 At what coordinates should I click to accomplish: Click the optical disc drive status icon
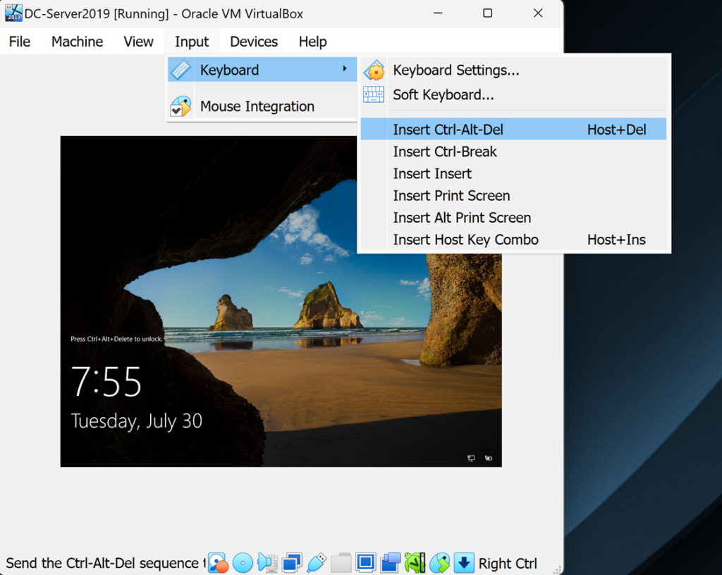(243, 562)
